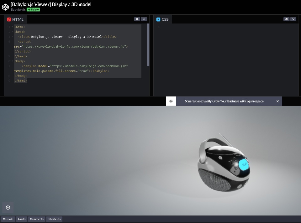The width and height of the screenshot is (301, 223).
Task: Click the closing </html> tag line
Action: pyautogui.click(x=21, y=81)
